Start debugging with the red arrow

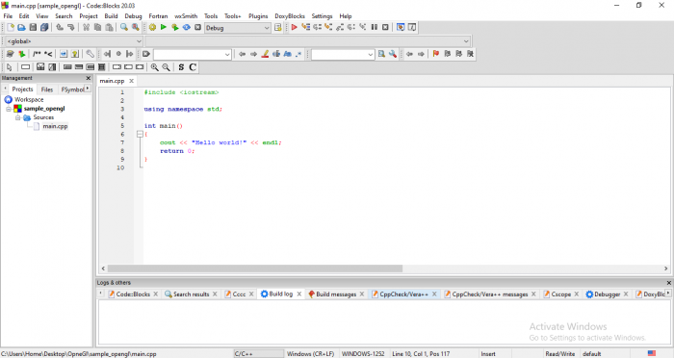(294, 28)
